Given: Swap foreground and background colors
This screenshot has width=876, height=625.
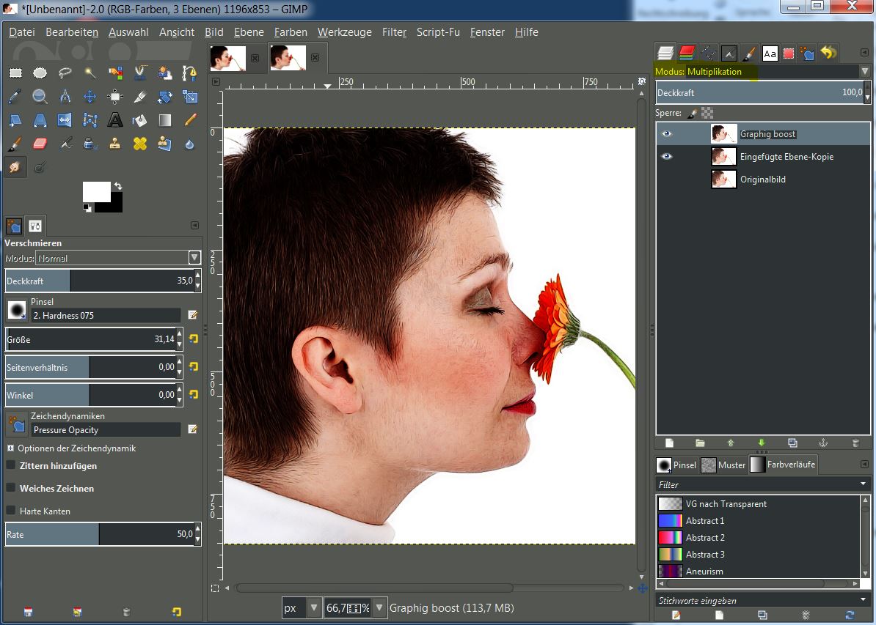Looking at the screenshot, I should pyautogui.click(x=117, y=186).
